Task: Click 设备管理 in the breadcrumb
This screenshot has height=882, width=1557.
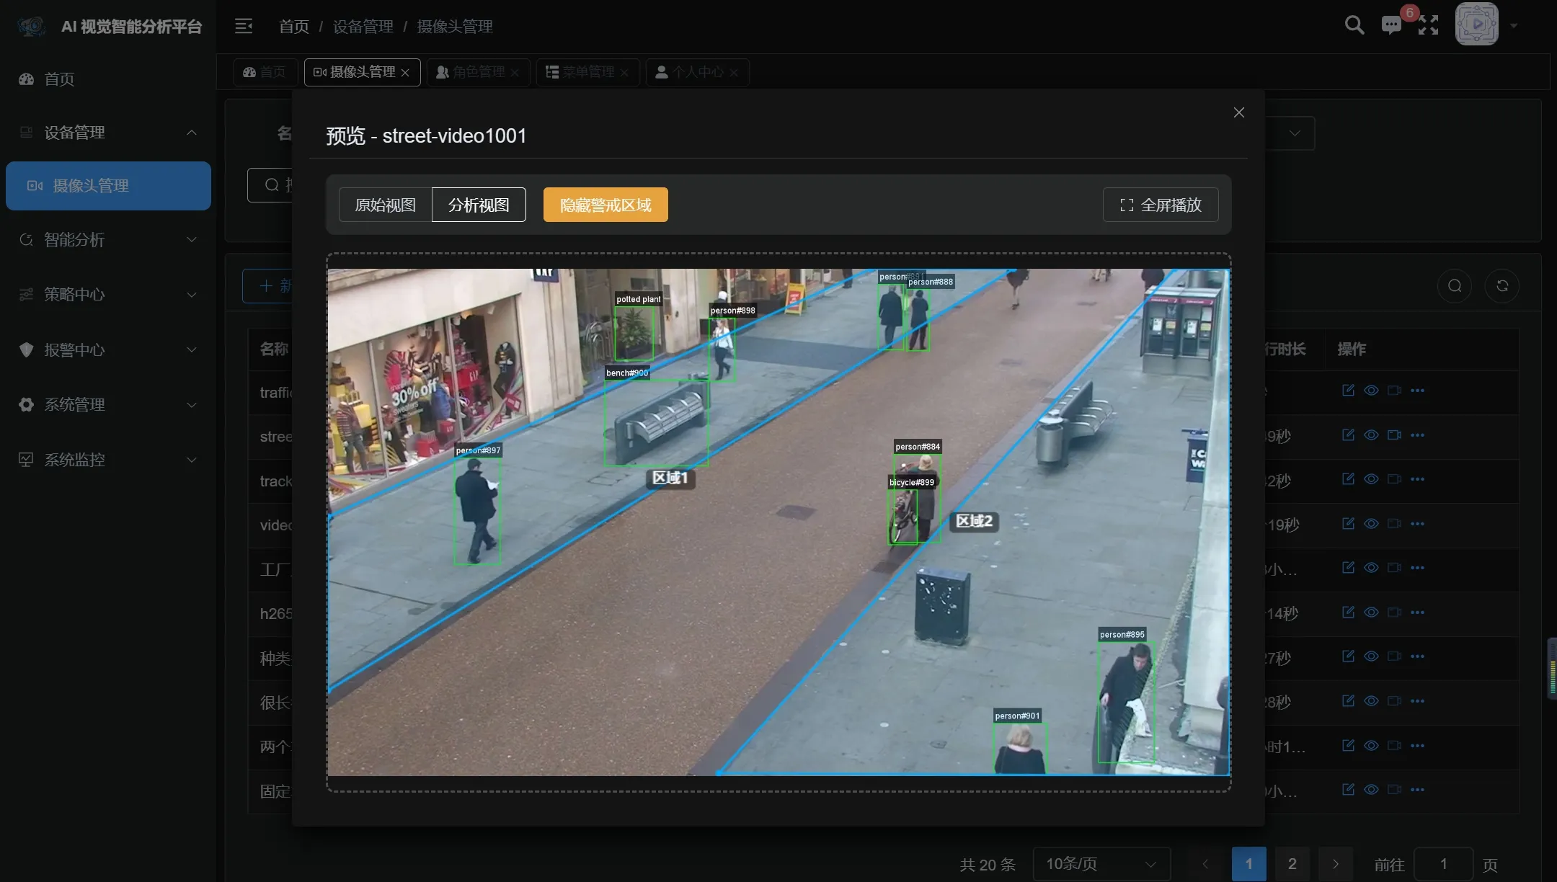Action: (x=363, y=27)
